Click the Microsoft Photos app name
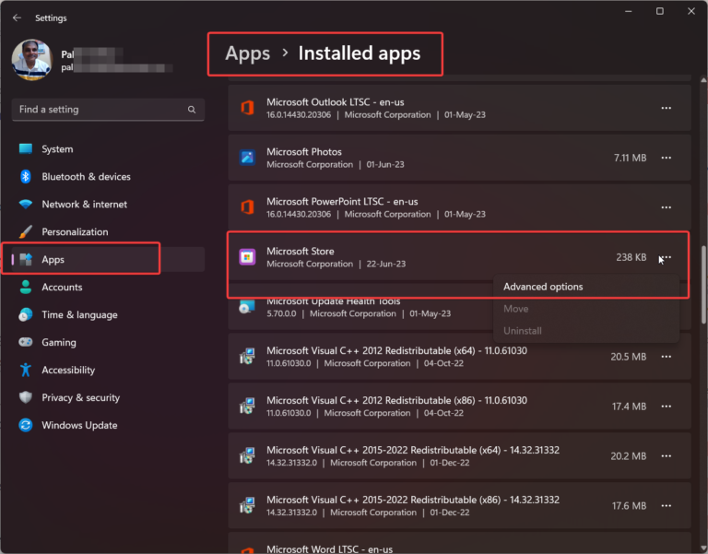708x554 pixels. tap(304, 152)
